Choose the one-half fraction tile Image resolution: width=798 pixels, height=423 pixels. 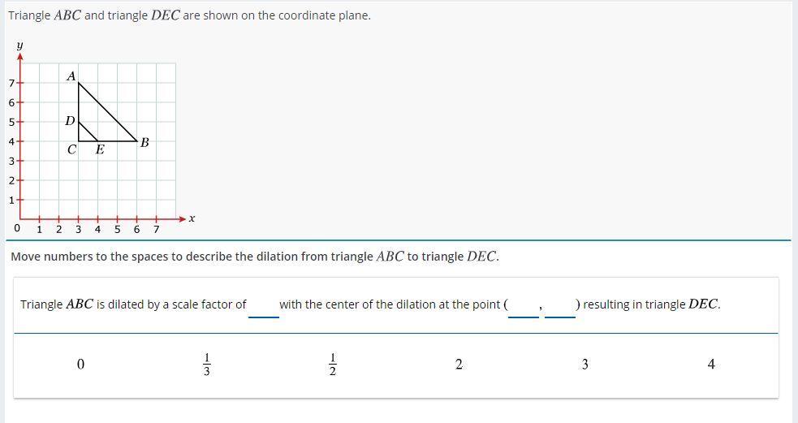[x=332, y=365]
